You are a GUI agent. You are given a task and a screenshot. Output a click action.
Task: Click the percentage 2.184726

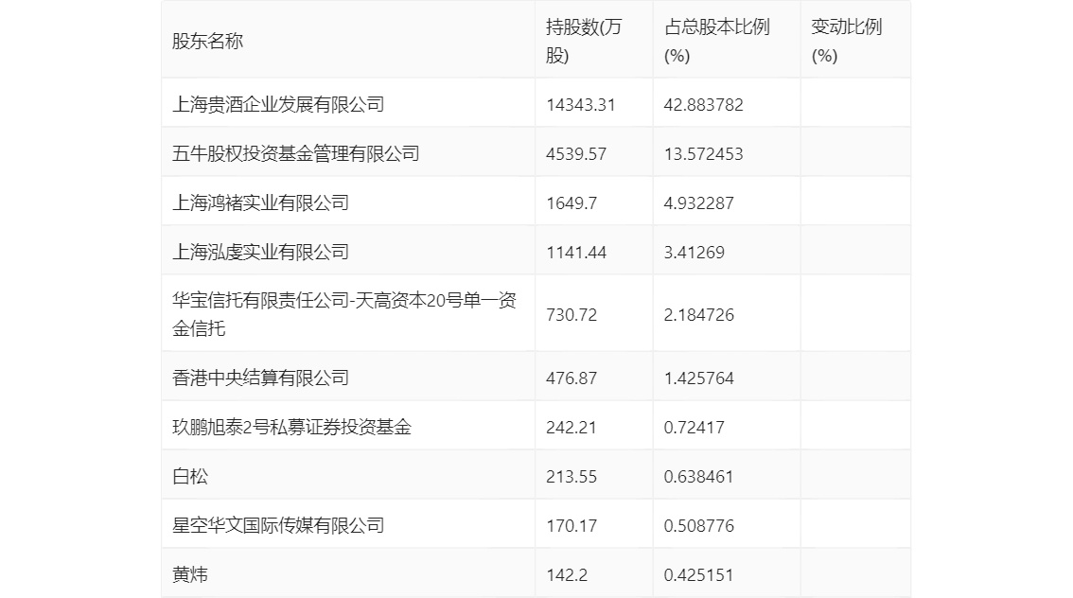click(x=698, y=315)
